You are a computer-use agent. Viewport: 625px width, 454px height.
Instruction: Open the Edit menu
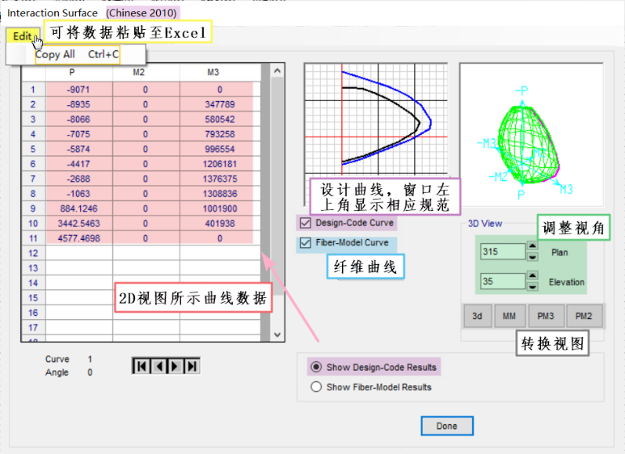(23, 36)
